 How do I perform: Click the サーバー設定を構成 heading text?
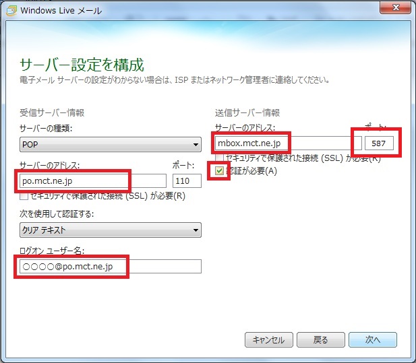tap(82, 65)
